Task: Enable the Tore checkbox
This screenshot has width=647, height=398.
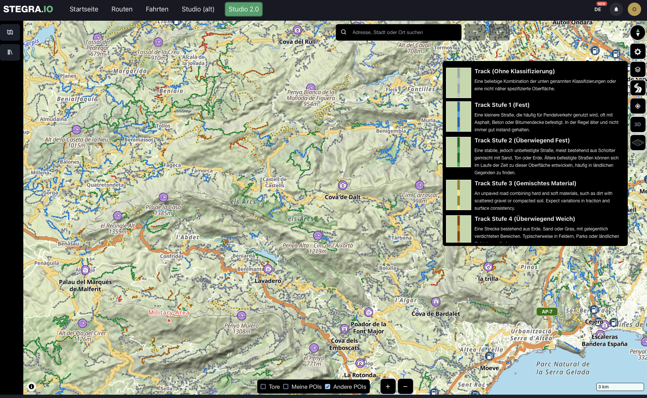Action: (x=264, y=387)
